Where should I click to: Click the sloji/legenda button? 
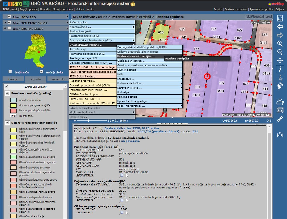tap(255, 16)
